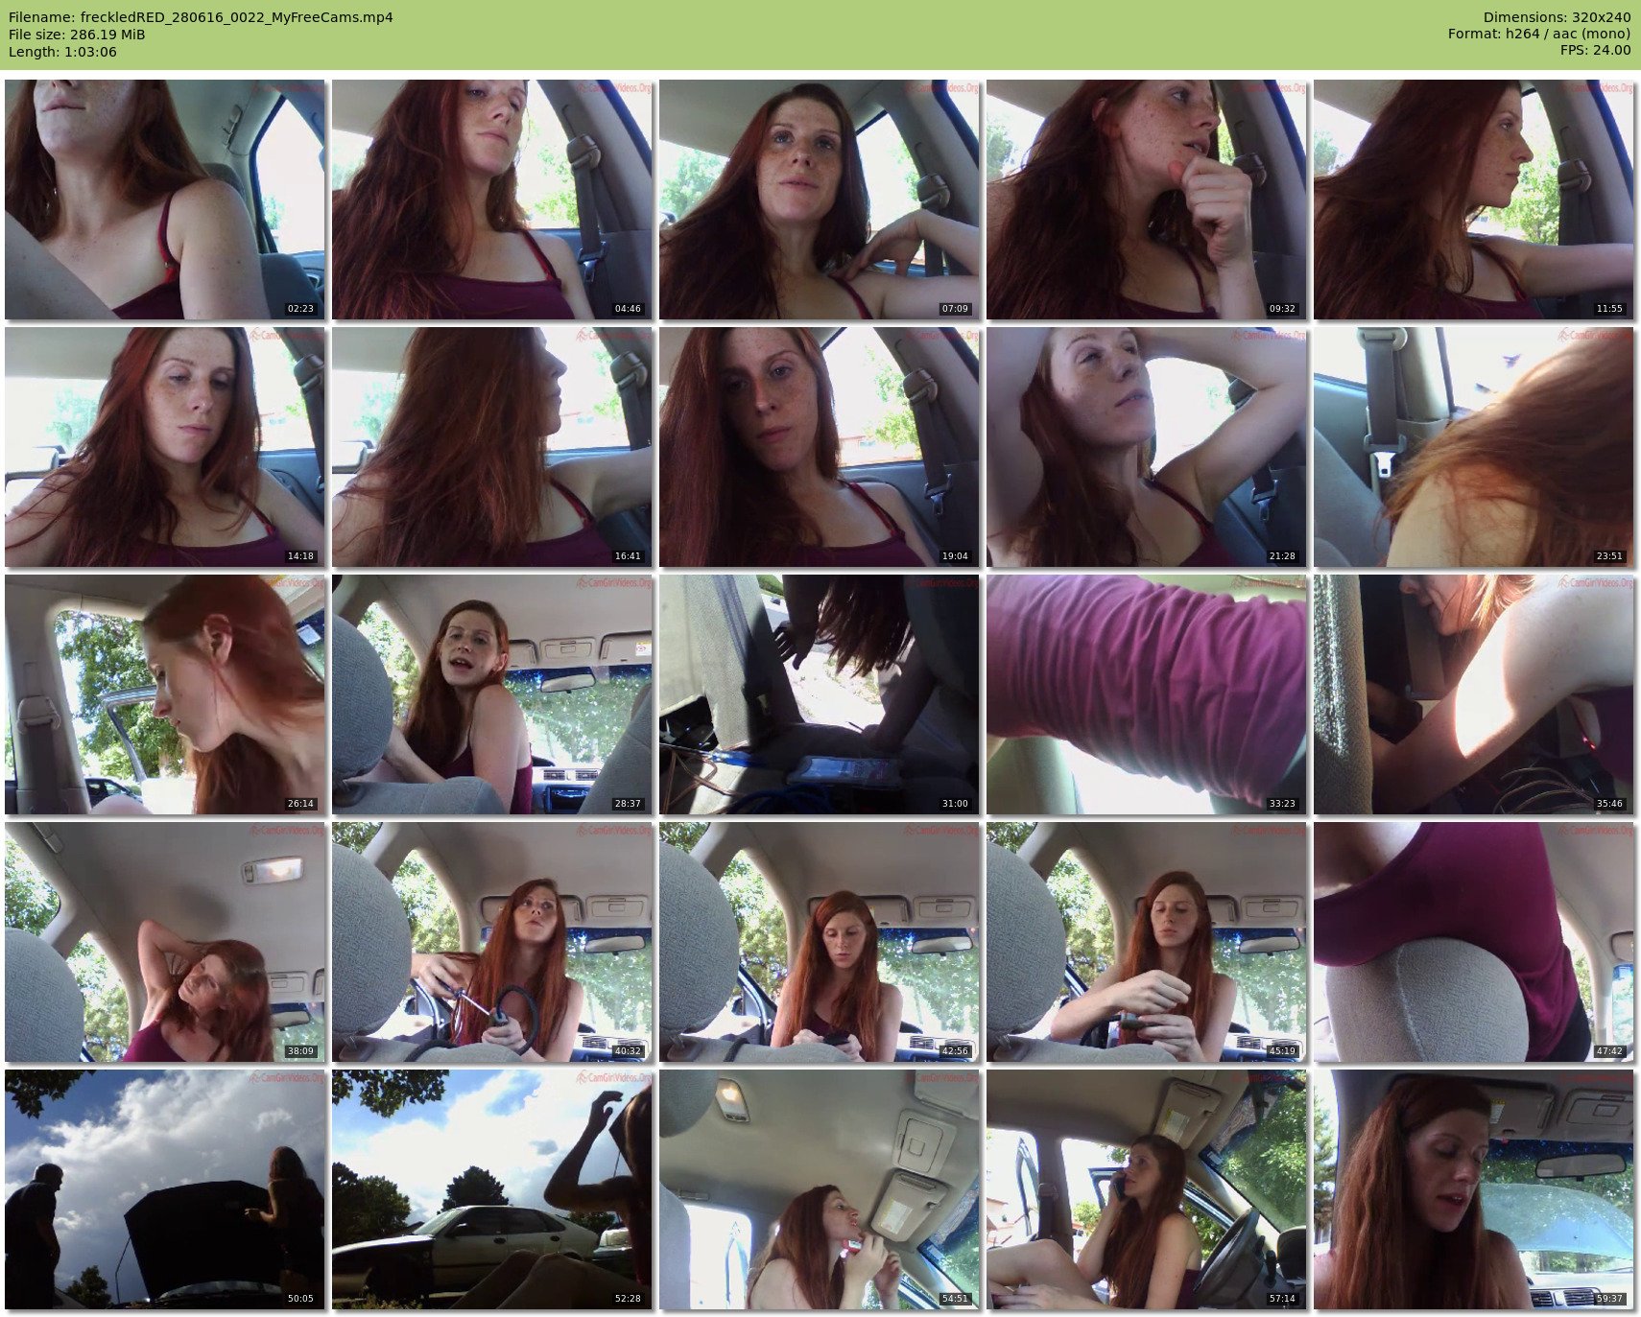This screenshot has width=1641, height=1317.
Task: Open the thumbnail showing seatbelt at 23:51
Action: point(1473,447)
